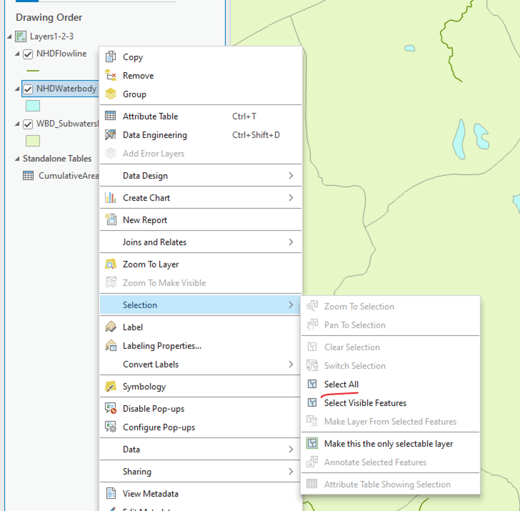Viewport: 520px width, 511px height.
Task: Click the NHDWaterbody blue color swatch
Action: [x=33, y=106]
